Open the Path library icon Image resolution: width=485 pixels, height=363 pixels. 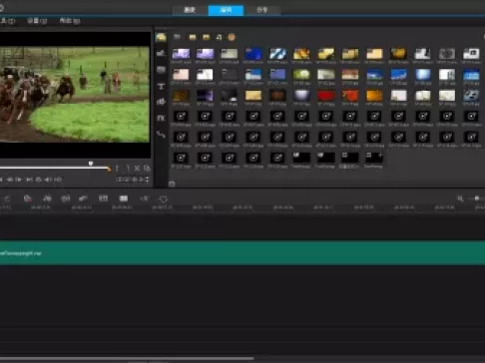tap(161, 135)
